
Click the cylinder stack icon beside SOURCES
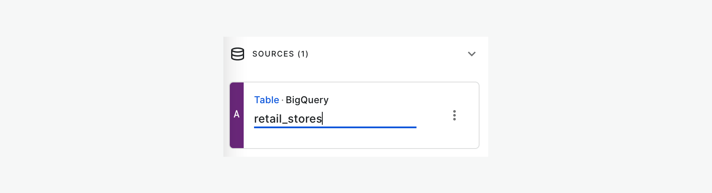click(x=237, y=54)
